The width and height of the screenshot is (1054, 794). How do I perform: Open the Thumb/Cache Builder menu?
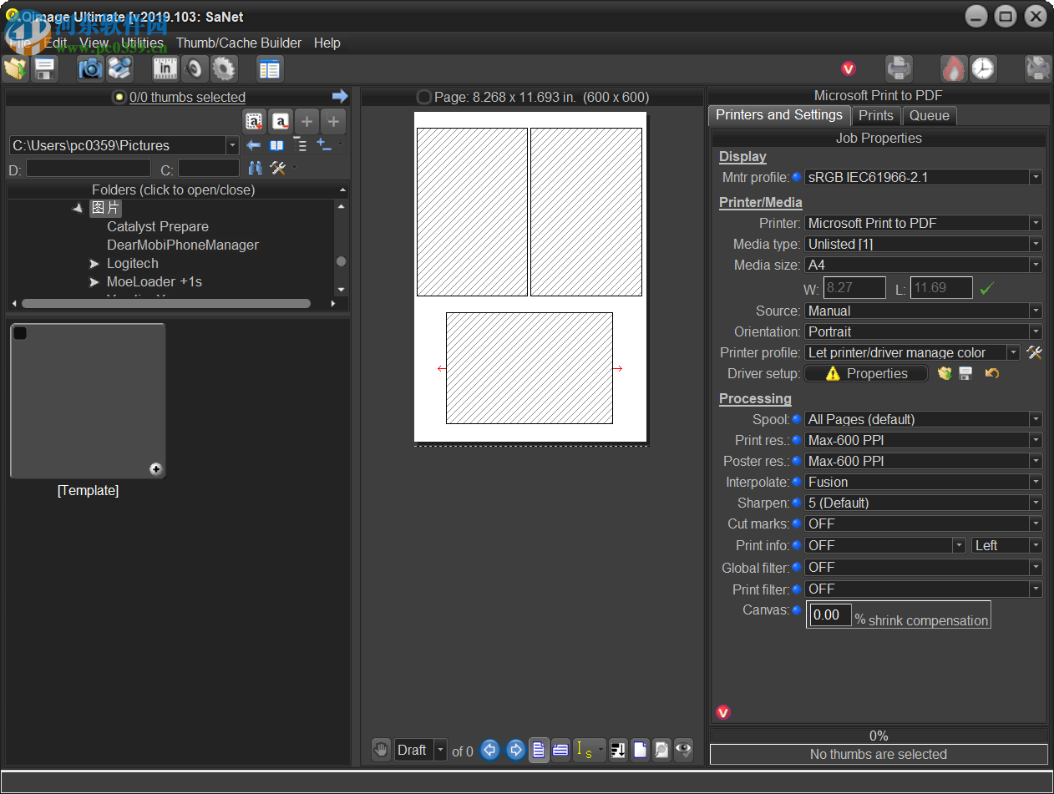point(239,43)
